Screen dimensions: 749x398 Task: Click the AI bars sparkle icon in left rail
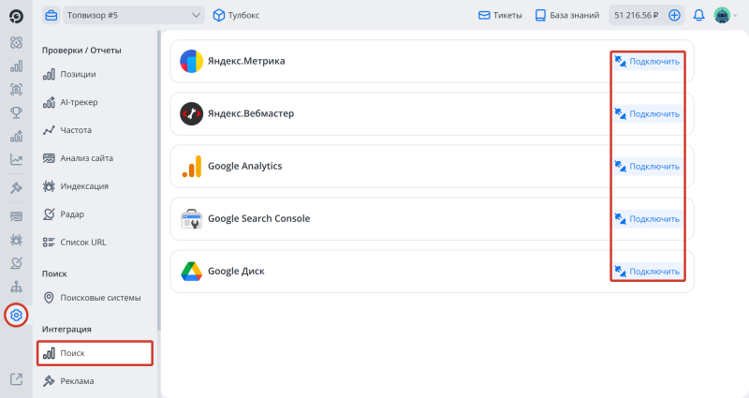pyautogui.click(x=16, y=136)
